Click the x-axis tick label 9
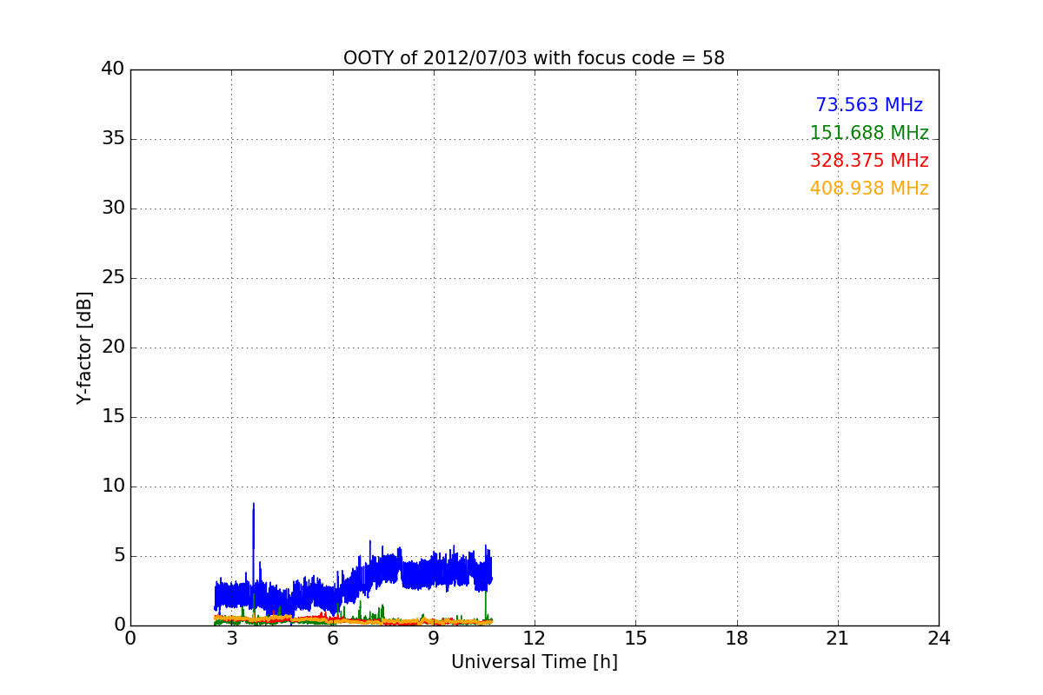1043x695 pixels. coord(434,639)
